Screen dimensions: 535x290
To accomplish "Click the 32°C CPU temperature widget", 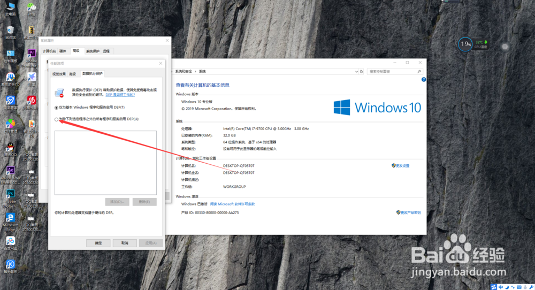I will coord(481,44).
